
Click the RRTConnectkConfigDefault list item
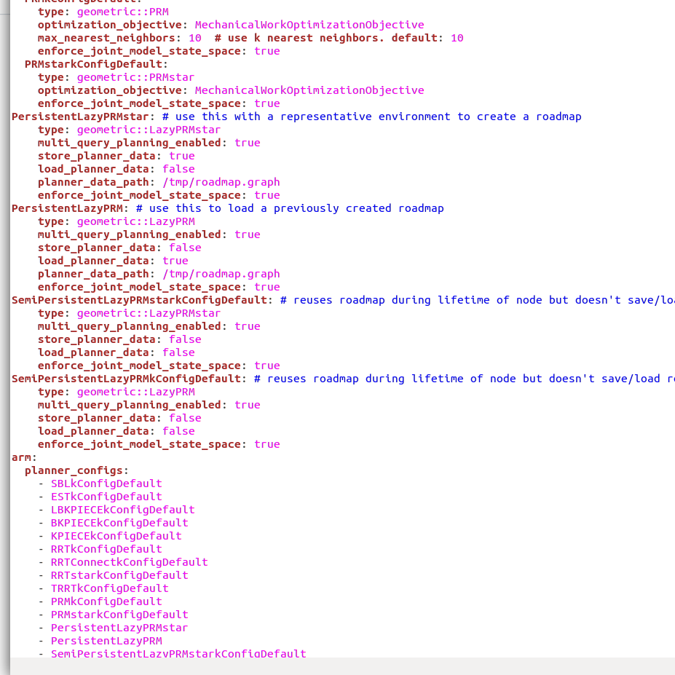129,562
